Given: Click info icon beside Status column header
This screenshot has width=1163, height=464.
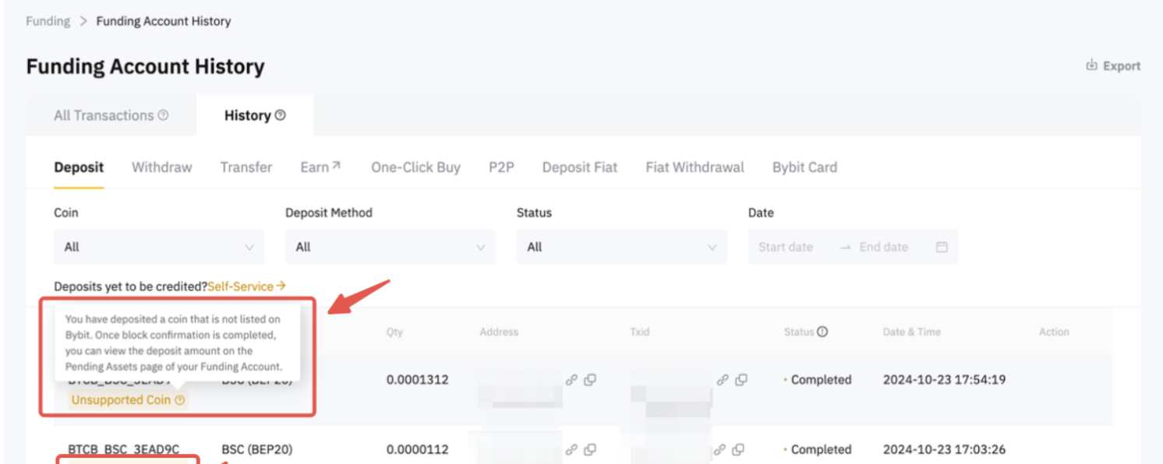Looking at the screenshot, I should coord(822,332).
